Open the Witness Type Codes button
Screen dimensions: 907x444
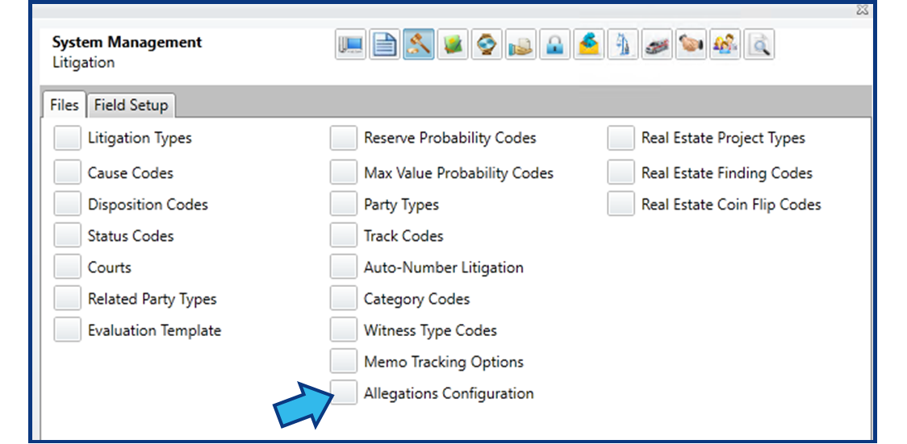(344, 330)
